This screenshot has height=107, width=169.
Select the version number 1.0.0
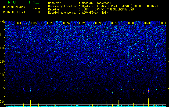click(x=37, y=2)
